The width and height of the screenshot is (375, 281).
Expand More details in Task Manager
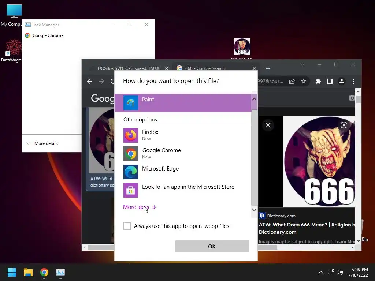tap(42, 143)
